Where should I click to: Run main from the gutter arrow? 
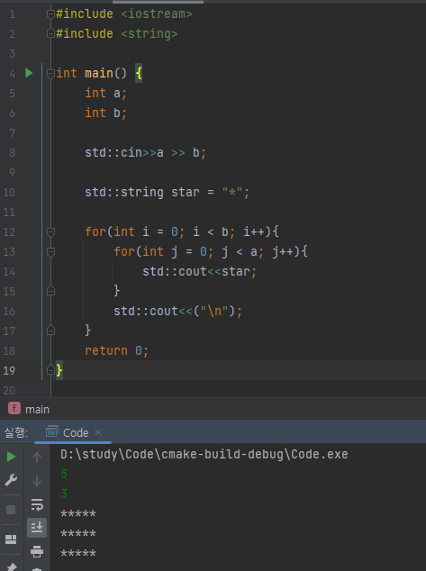point(29,73)
